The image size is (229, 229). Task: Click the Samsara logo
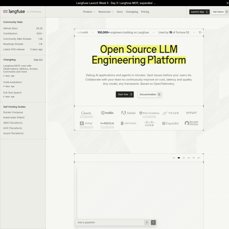click(x=128, y=123)
